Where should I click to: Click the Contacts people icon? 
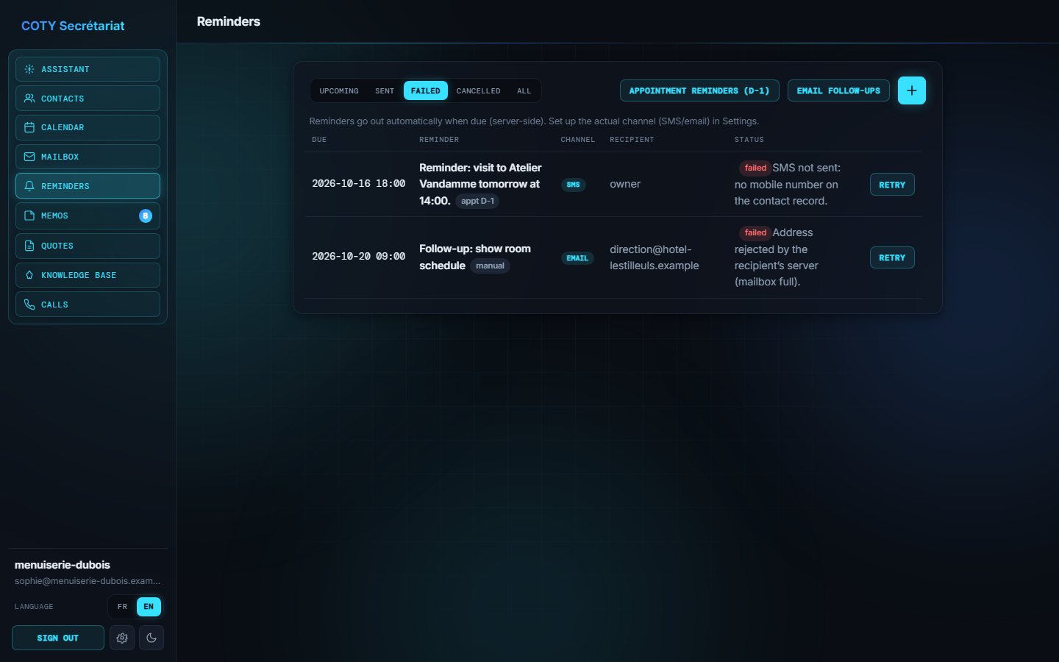click(29, 99)
